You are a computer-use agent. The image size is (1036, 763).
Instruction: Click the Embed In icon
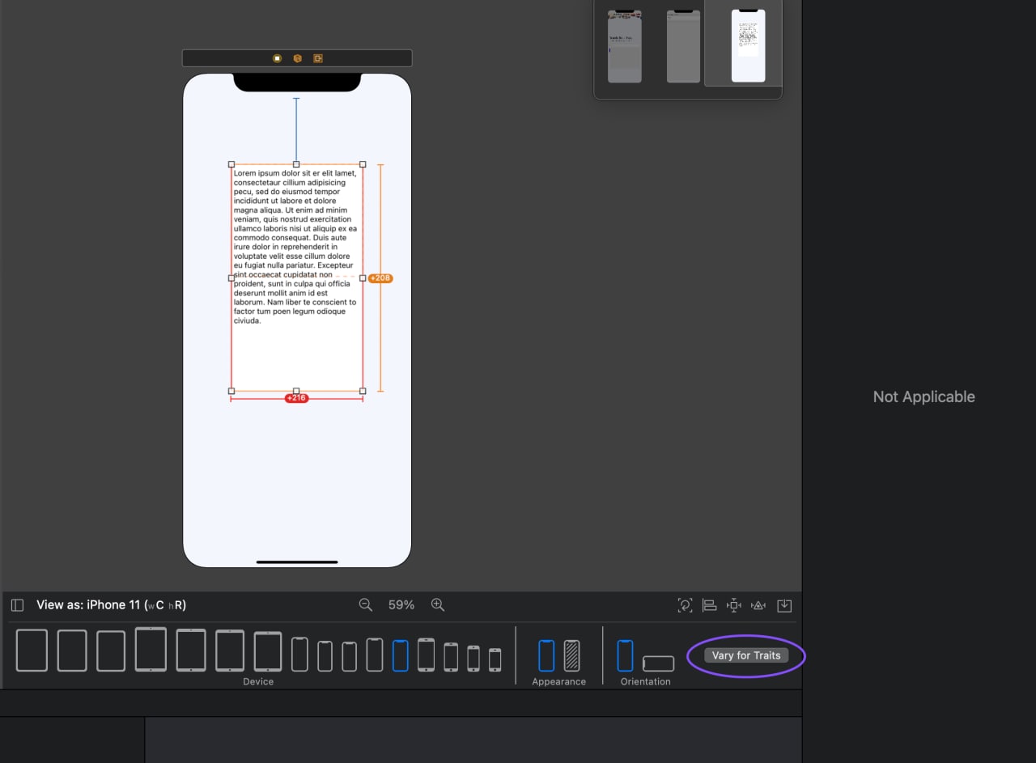tap(784, 605)
